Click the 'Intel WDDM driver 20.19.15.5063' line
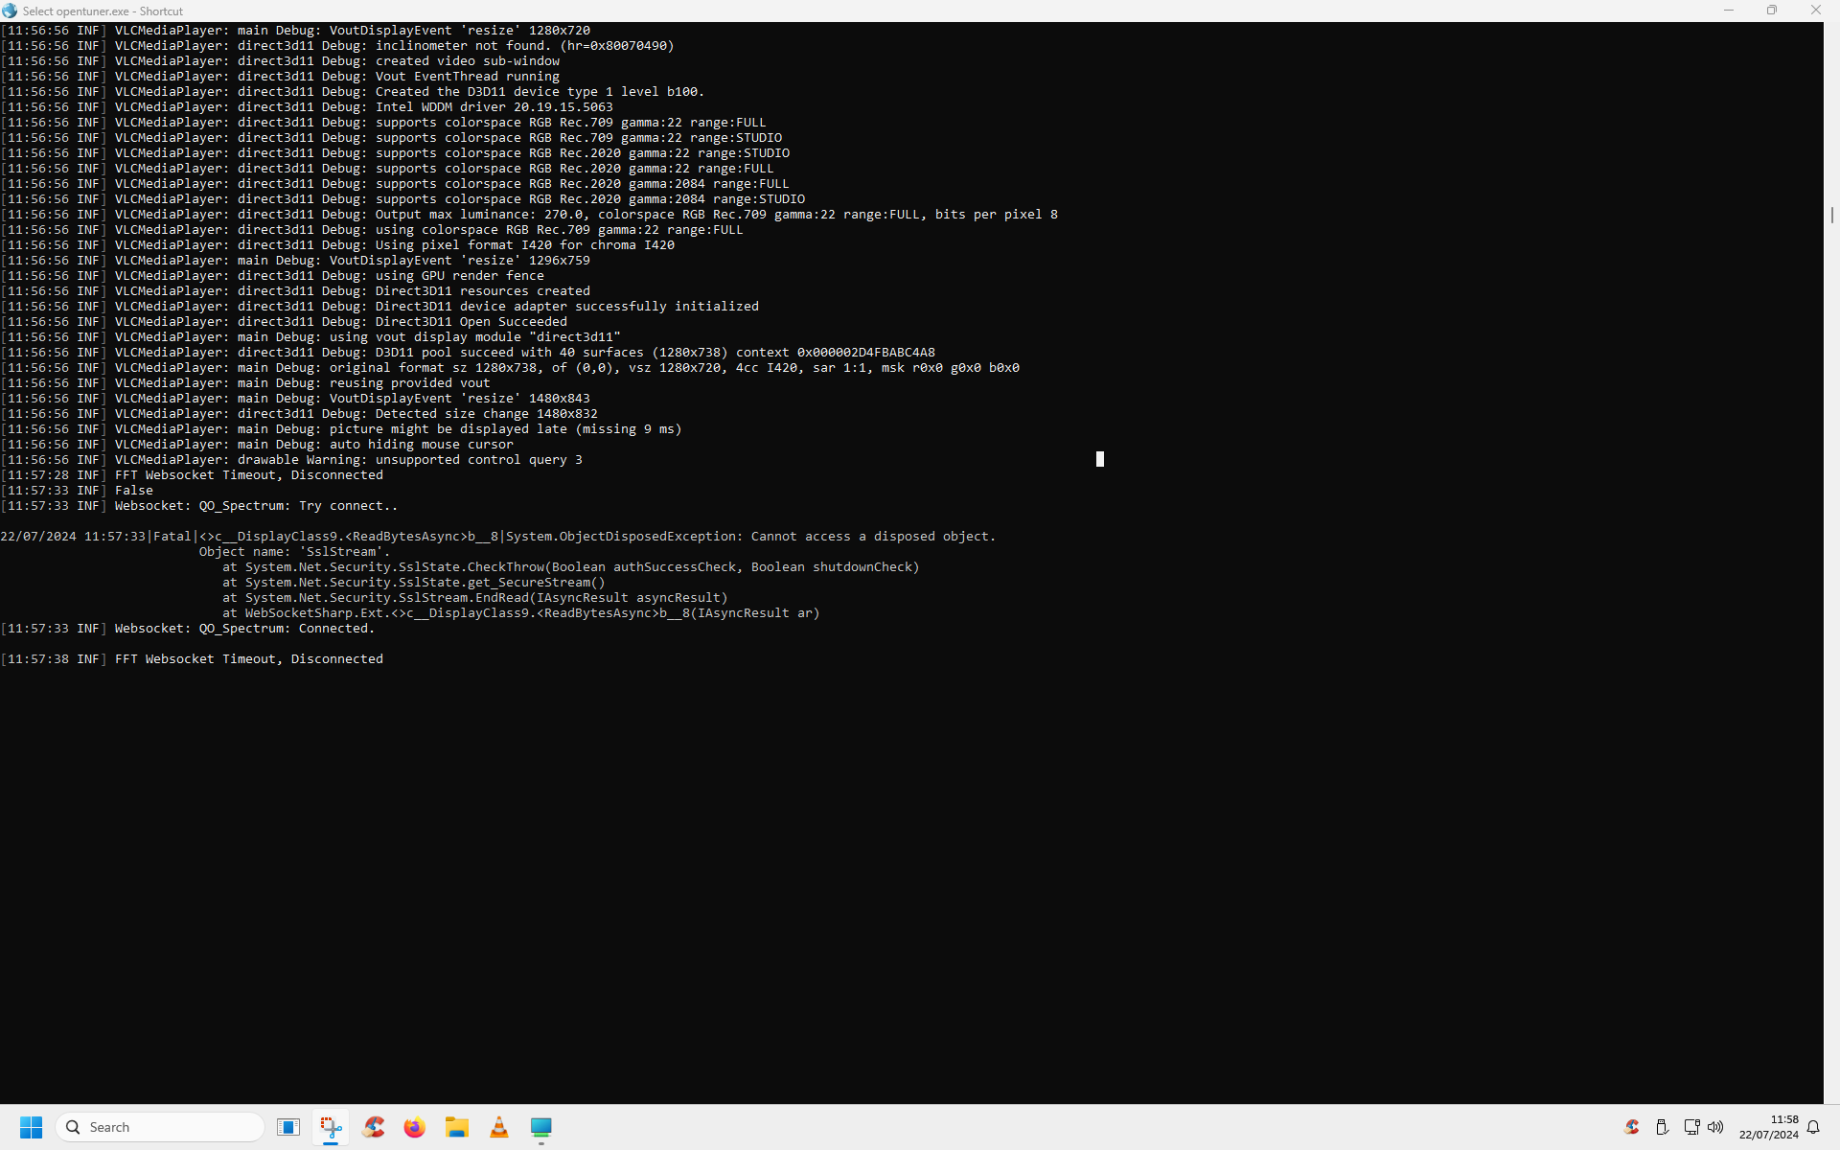The image size is (1840, 1150). click(307, 107)
